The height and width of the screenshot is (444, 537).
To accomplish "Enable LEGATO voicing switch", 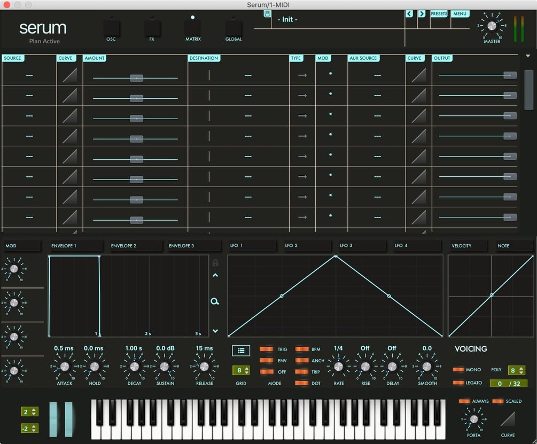I will pos(458,383).
